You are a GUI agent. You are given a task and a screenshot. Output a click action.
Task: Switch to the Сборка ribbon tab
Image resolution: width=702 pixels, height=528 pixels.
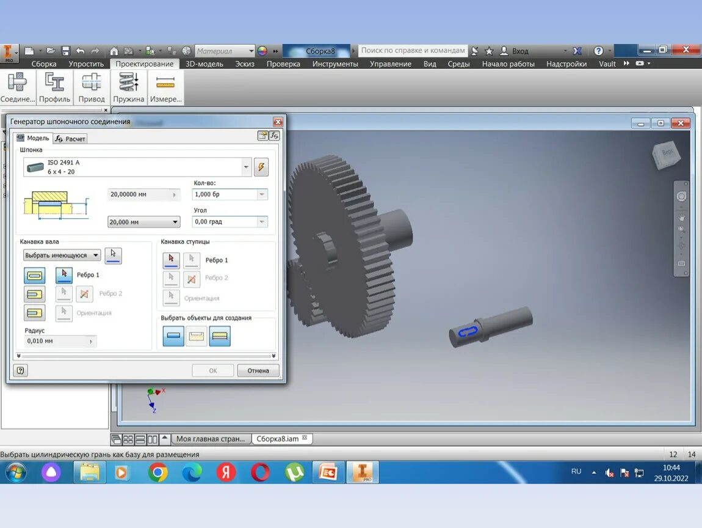(x=44, y=64)
